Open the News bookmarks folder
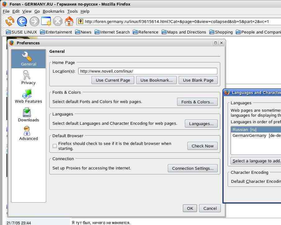 tap(83, 32)
